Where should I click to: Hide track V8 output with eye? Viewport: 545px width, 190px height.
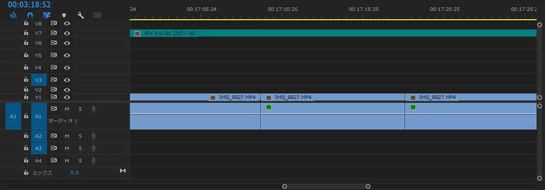[x=67, y=24]
